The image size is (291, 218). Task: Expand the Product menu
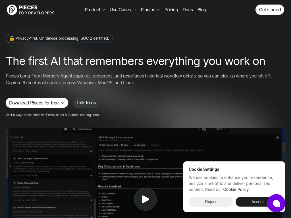coord(95,10)
